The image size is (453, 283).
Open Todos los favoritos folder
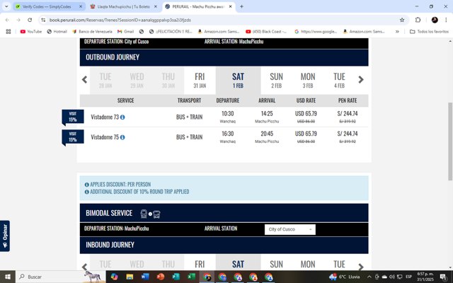click(430, 31)
